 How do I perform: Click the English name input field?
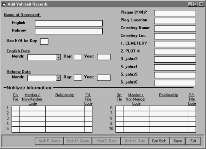pyautogui.click(x=69, y=23)
